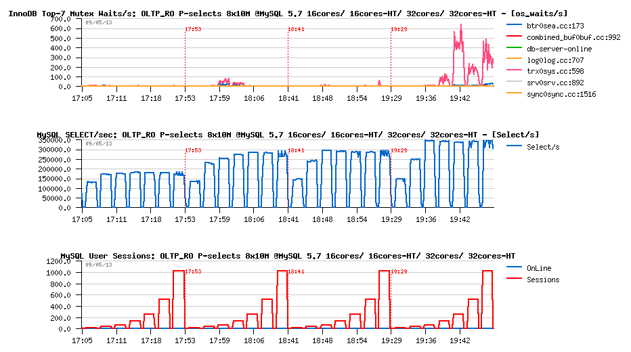Click the Select/s legend label
The height and width of the screenshot is (352, 631).
[543, 148]
